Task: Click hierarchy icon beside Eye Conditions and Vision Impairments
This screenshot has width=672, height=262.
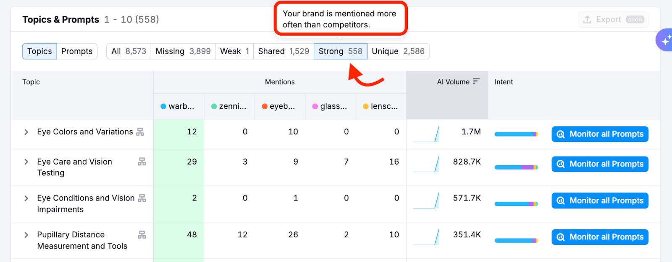Action: [x=142, y=198]
